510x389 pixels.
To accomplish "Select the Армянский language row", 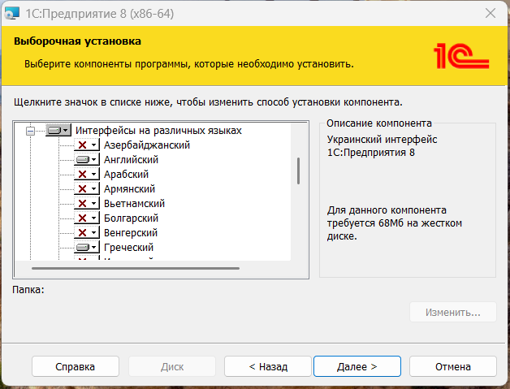I will tap(129, 189).
